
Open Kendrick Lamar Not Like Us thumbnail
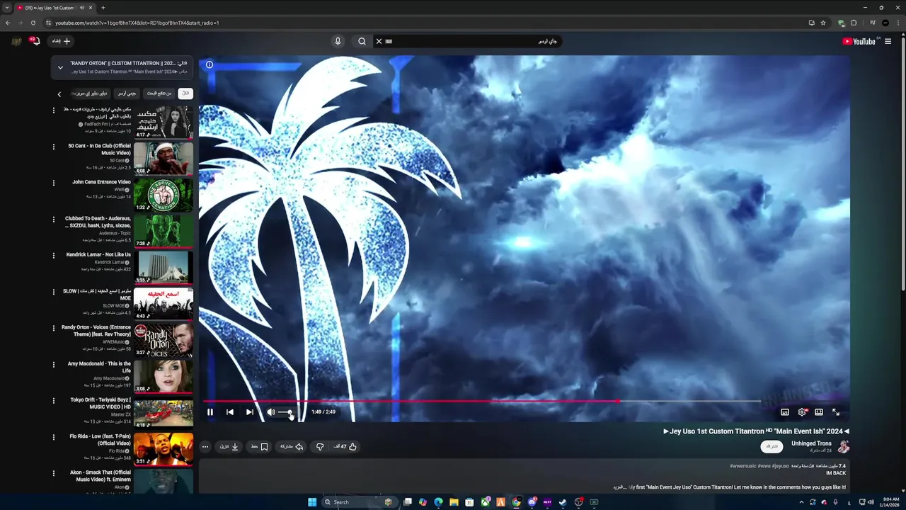tap(164, 267)
